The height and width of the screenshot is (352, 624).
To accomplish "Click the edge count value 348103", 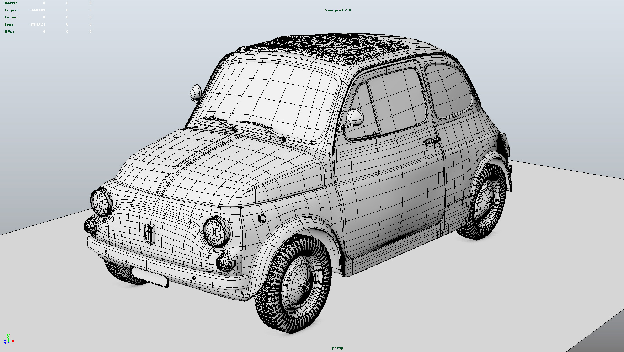I will pos(38,10).
